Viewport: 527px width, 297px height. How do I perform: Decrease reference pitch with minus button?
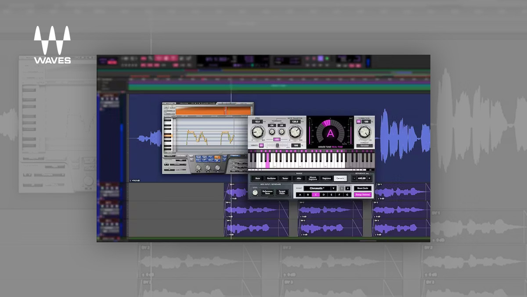coord(354,179)
